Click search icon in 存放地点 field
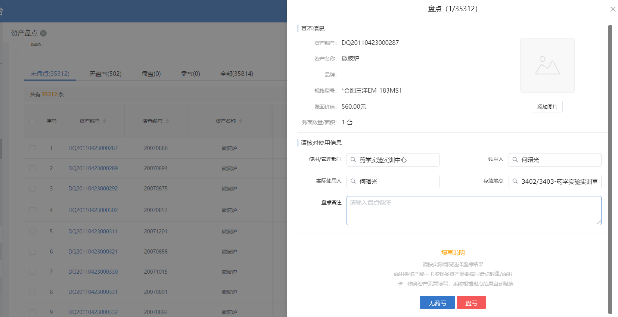 [x=515, y=181]
